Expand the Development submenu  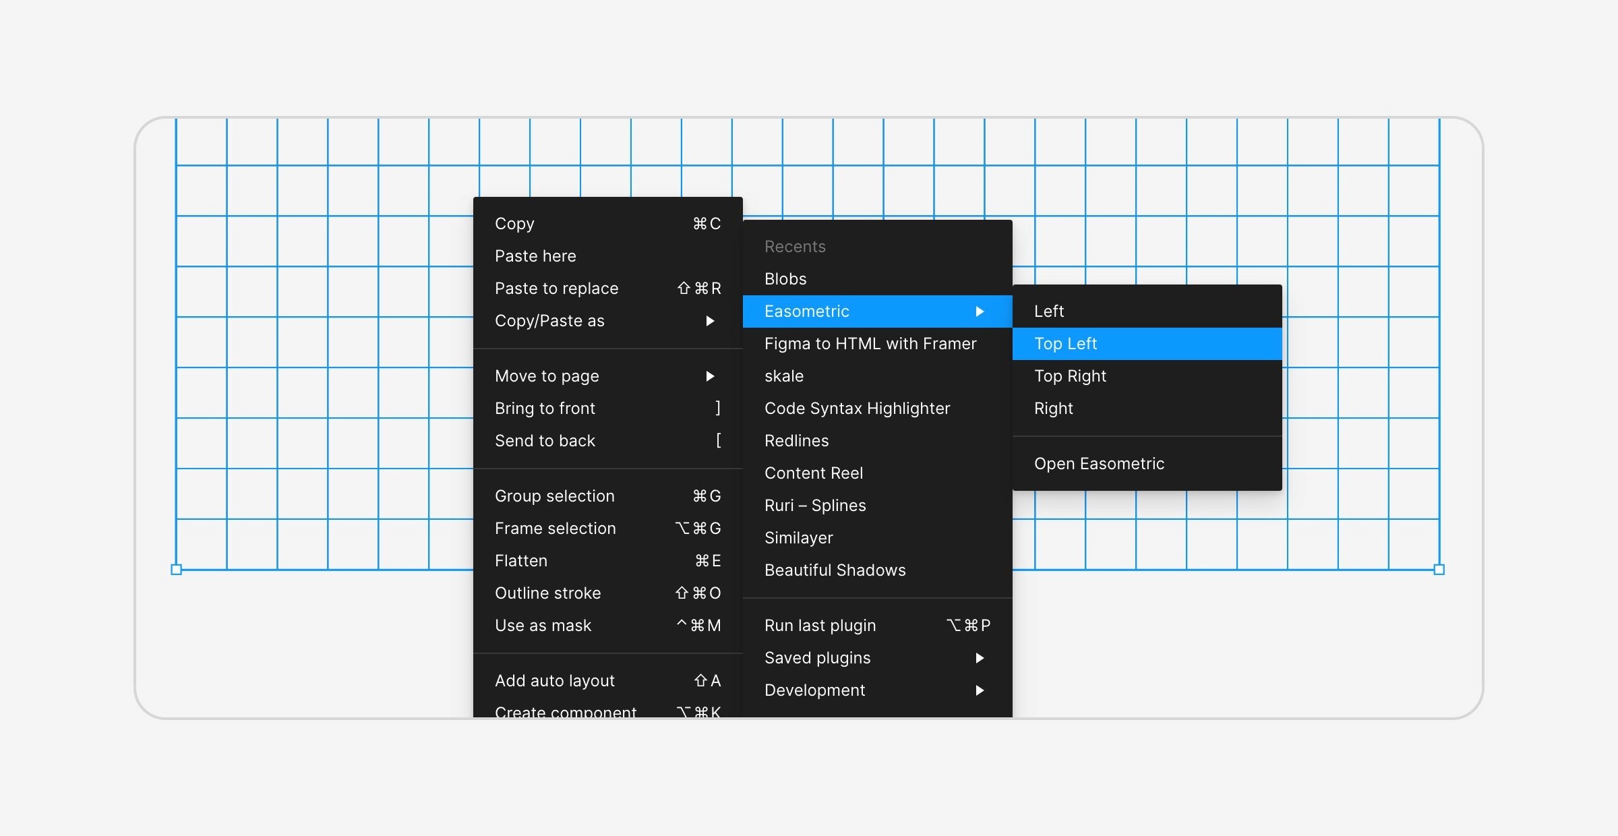point(980,690)
